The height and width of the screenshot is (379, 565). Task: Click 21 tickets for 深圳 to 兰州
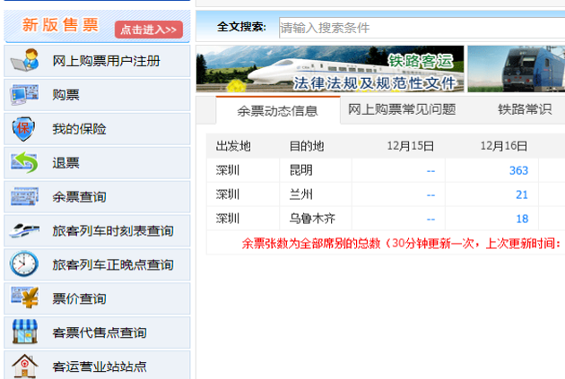522,194
